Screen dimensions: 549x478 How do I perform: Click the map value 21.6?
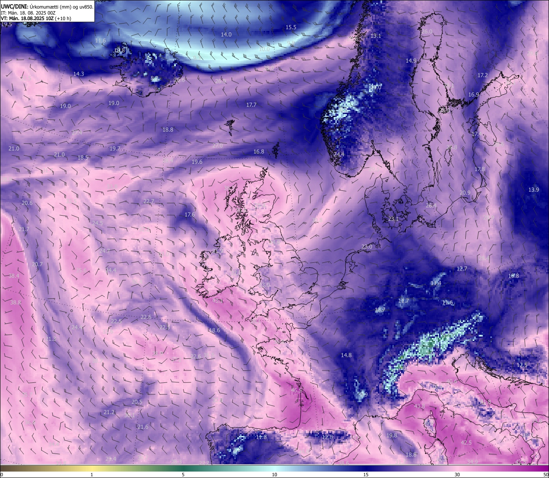(143, 427)
